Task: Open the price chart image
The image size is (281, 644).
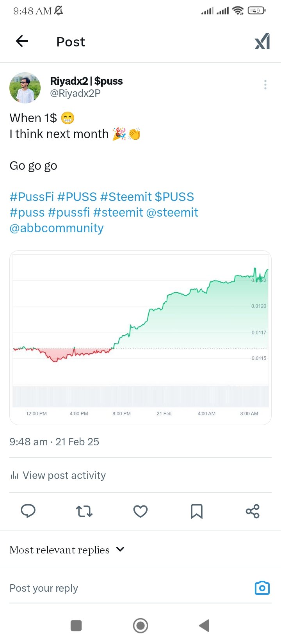Action: (140, 338)
